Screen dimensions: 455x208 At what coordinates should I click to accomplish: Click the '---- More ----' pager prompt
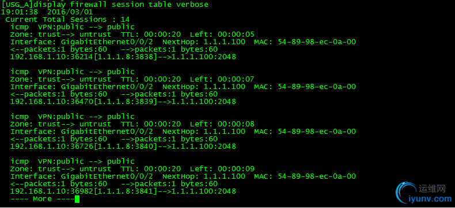click(x=43, y=199)
